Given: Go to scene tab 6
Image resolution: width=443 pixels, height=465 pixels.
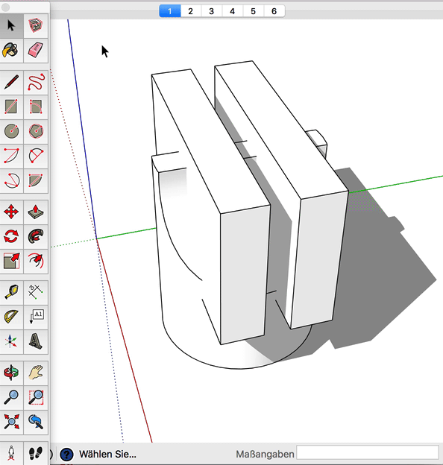Looking at the screenshot, I should (x=274, y=11).
